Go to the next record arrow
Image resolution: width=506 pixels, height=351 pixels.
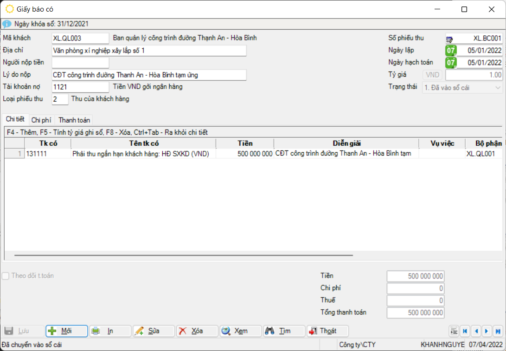click(x=487, y=331)
